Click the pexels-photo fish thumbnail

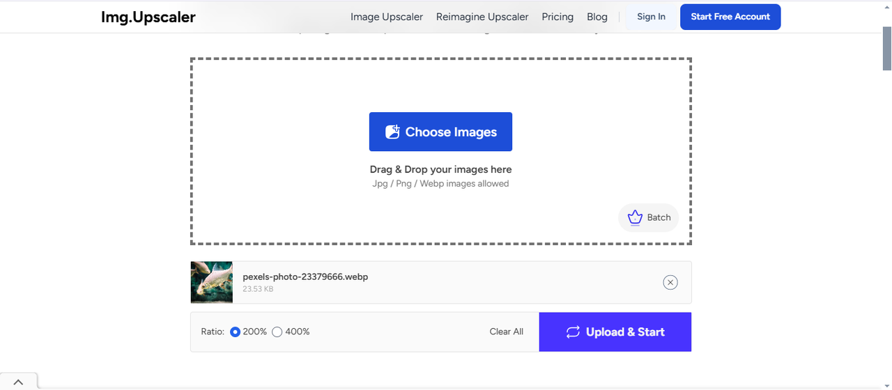(212, 282)
